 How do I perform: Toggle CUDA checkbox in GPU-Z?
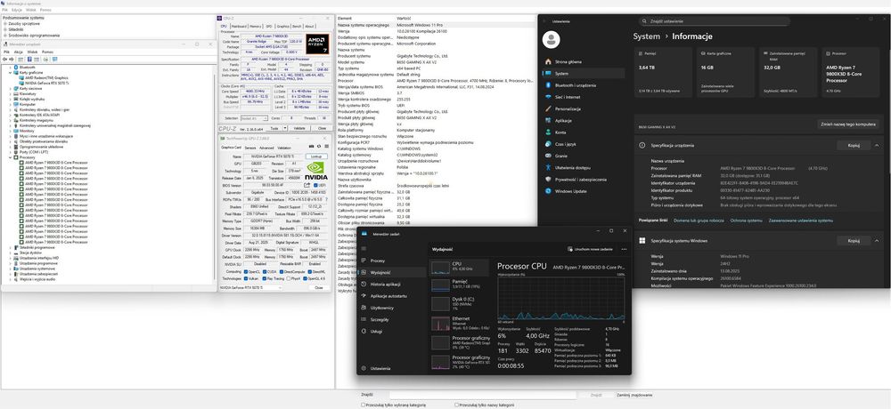(x=265, y=272)
